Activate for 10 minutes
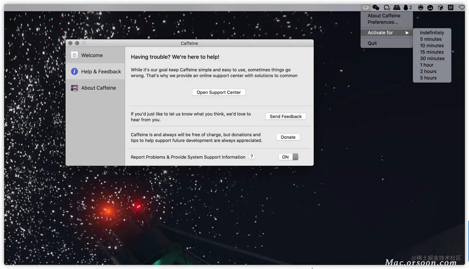This screenshot has height=269, width=469. point(432,46)
